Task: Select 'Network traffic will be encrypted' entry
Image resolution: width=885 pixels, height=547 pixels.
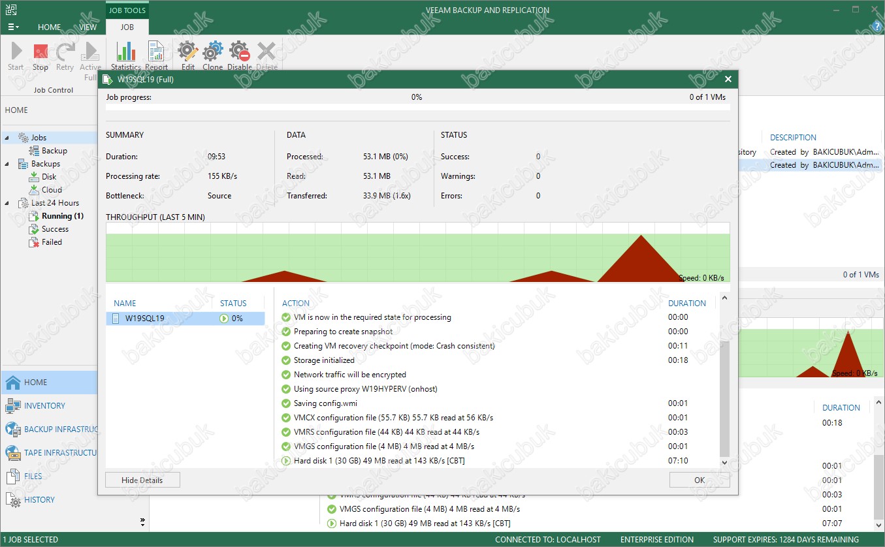Action: 350,375
